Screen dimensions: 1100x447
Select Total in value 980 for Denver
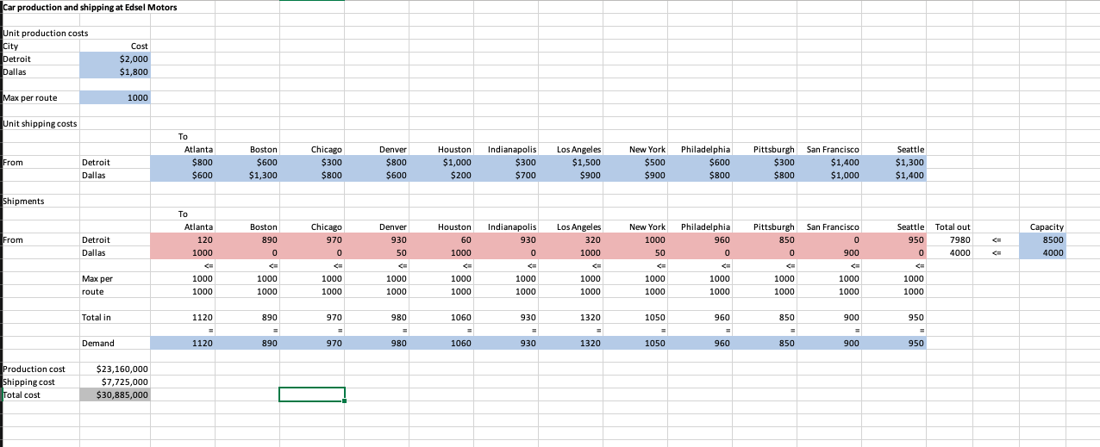[x=377, y=318]
